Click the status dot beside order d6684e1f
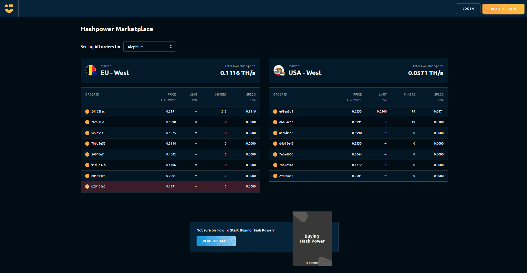This screenshot has width=527, height=273. point(275,122)
